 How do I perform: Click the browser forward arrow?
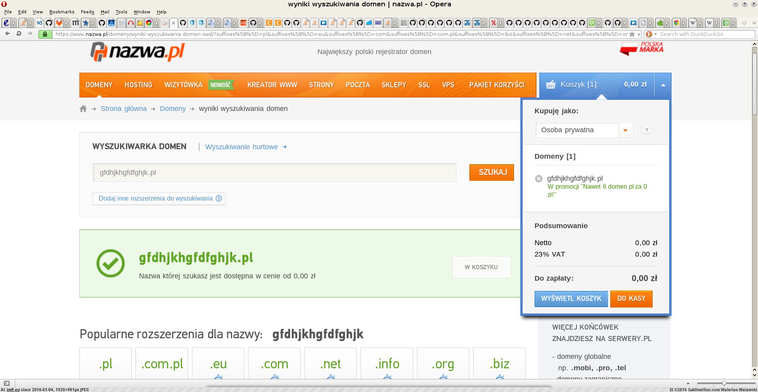pyautogui.click(x=30, y=34)
